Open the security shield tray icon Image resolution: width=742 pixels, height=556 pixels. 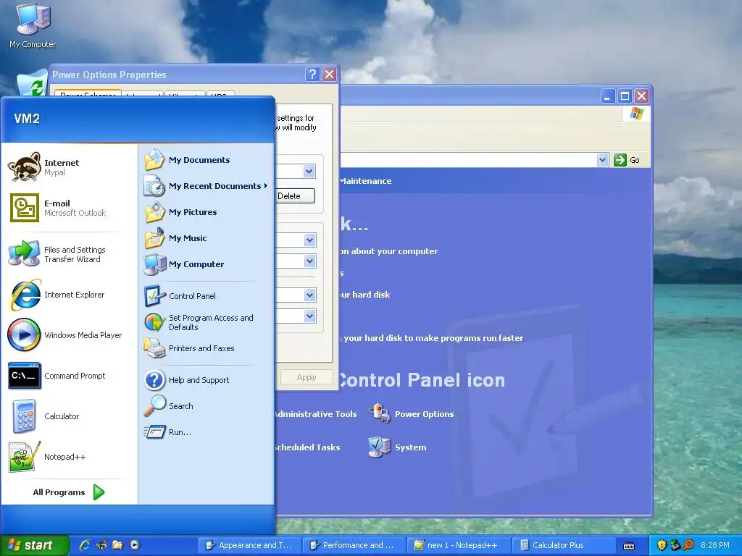pos(662,545)
